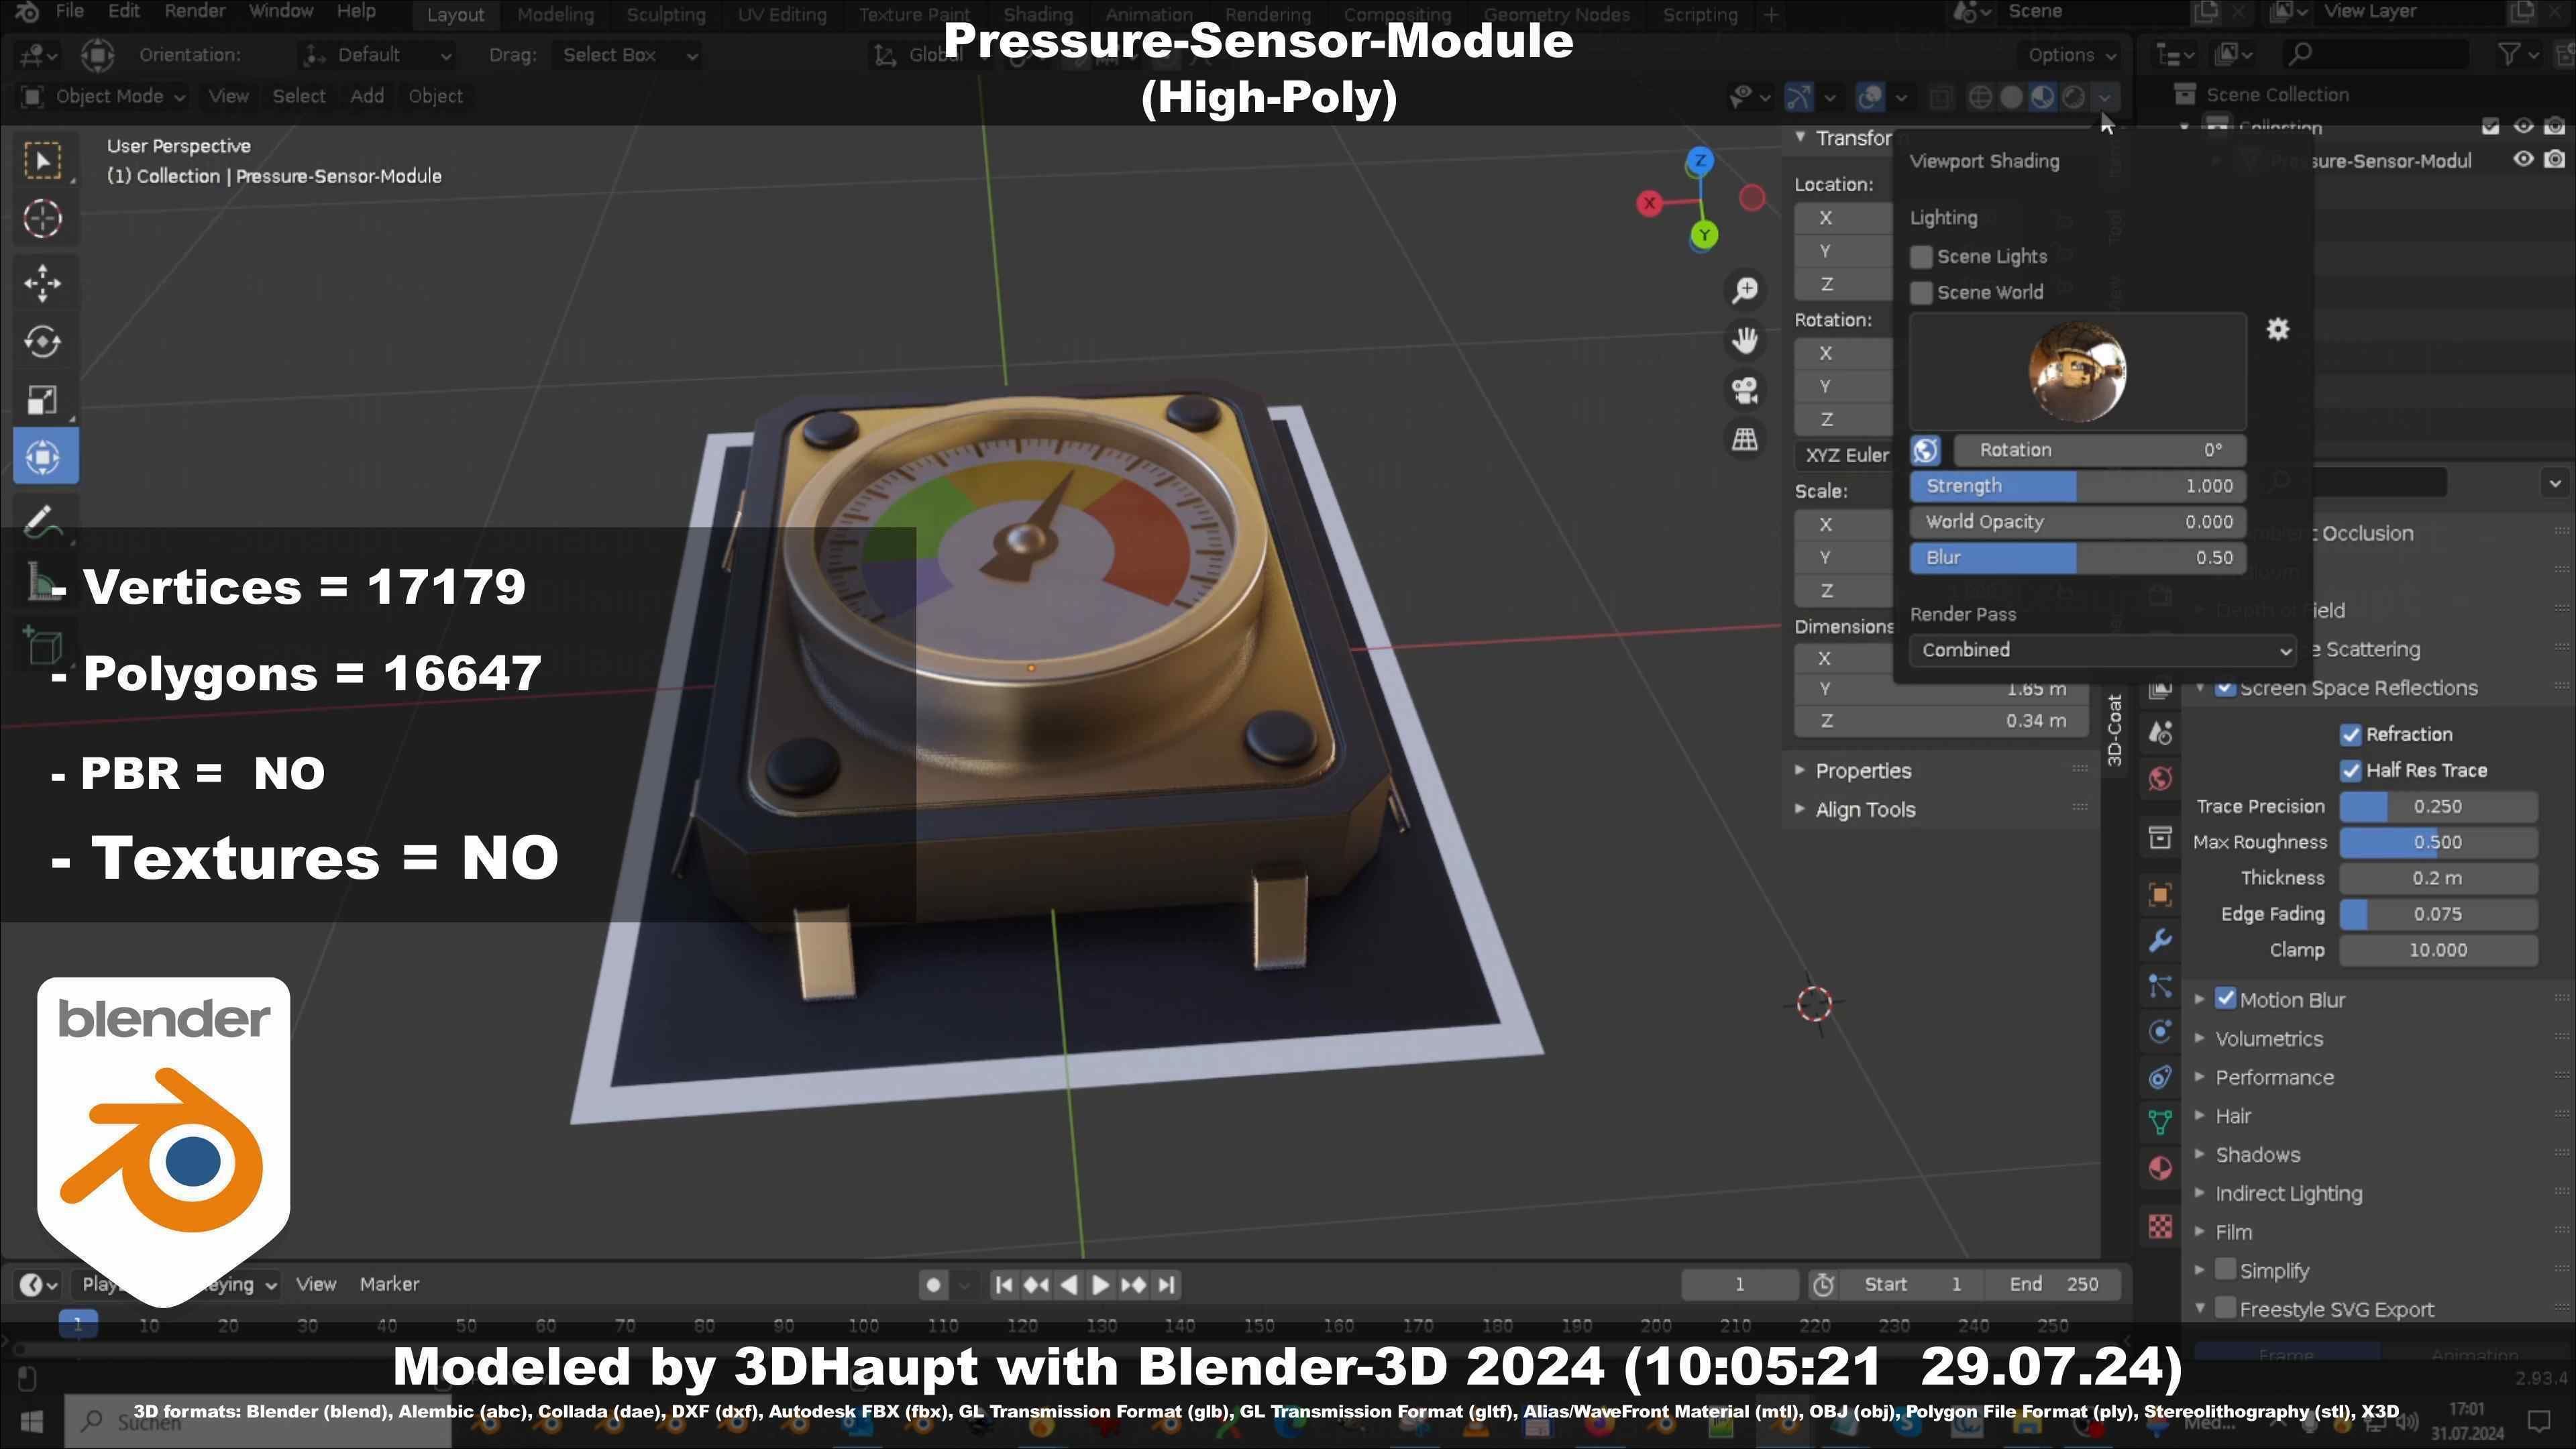Adjust the Trace Precision slider
This screenshot has height=1449, width=2576.
(x=2438, y=807)
